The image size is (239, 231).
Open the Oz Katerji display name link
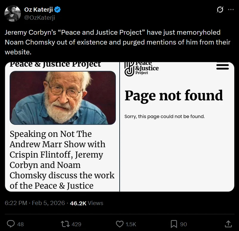pyautogui.click(x=38, y=10)
